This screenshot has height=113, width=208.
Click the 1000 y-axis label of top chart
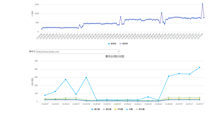37,13
